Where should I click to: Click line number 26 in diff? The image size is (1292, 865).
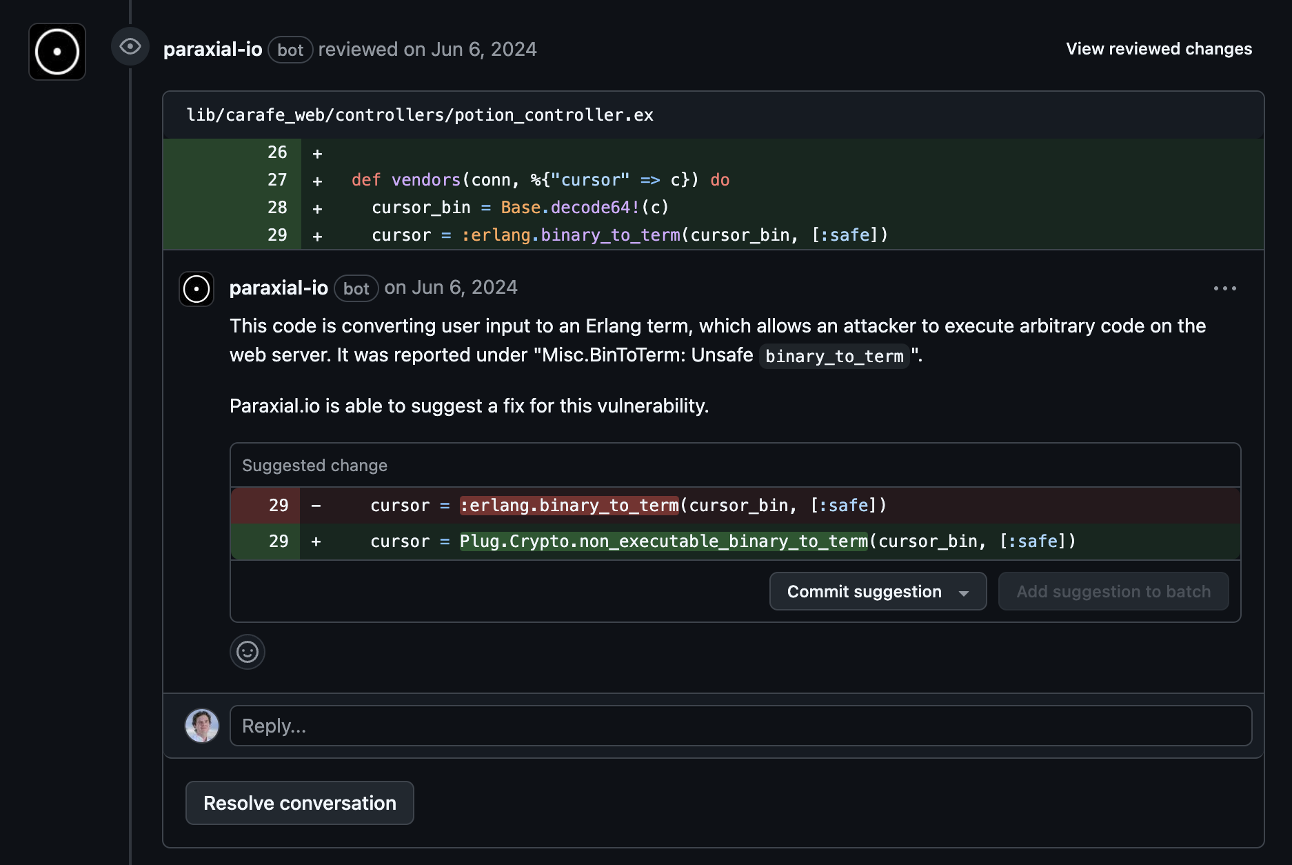click(277, 152)
